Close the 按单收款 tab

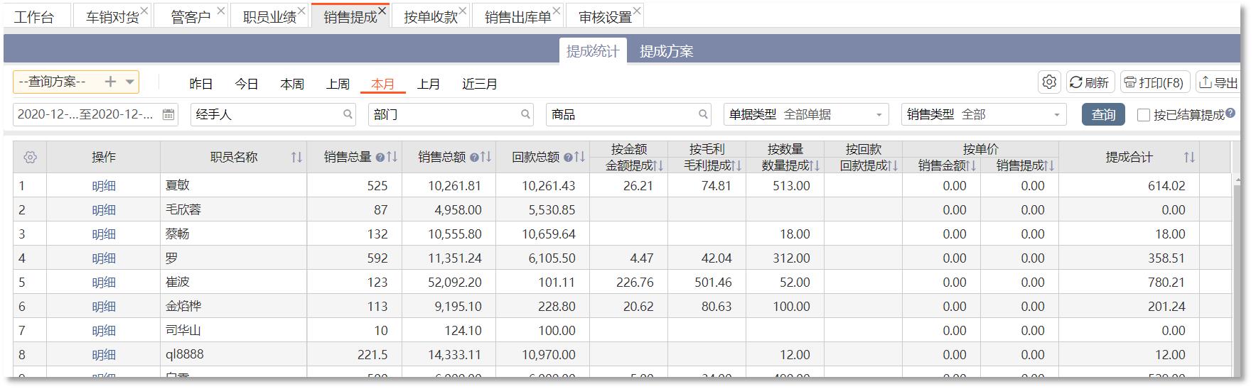(463, 11)
